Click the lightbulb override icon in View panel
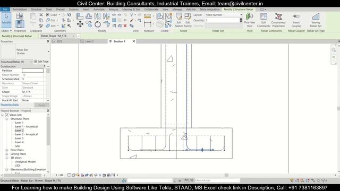The image size is (340, 191). (131, 15)
